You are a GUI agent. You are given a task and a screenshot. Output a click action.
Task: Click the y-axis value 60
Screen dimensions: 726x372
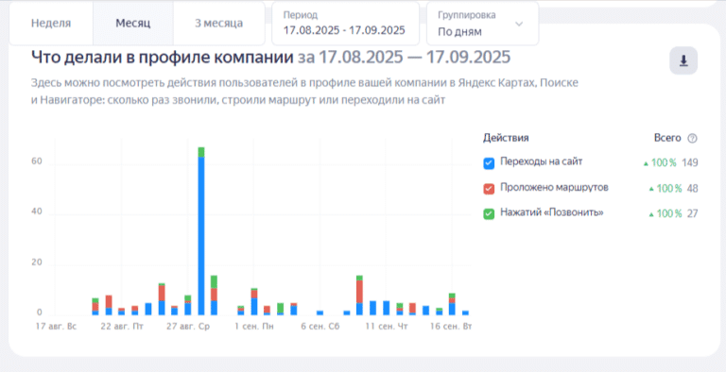[37, 161]
